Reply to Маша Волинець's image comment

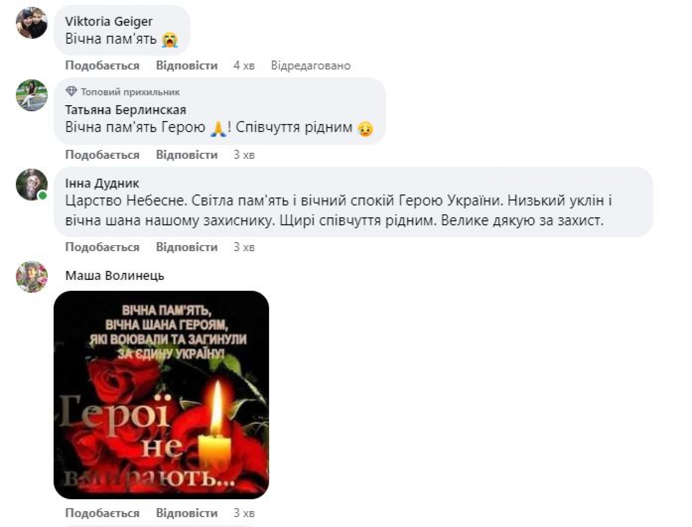click(x=187, y=513)
